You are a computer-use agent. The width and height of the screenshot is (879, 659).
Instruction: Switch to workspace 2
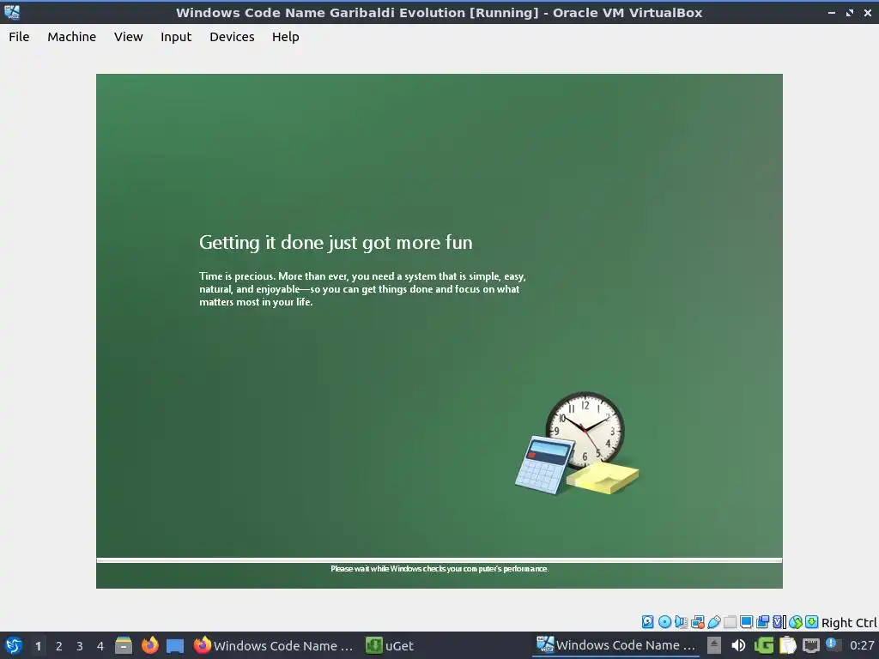tap(59, 646)
